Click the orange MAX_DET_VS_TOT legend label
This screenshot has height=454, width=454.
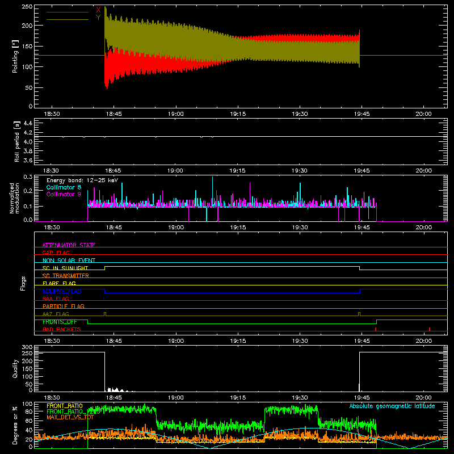[70, 417]
